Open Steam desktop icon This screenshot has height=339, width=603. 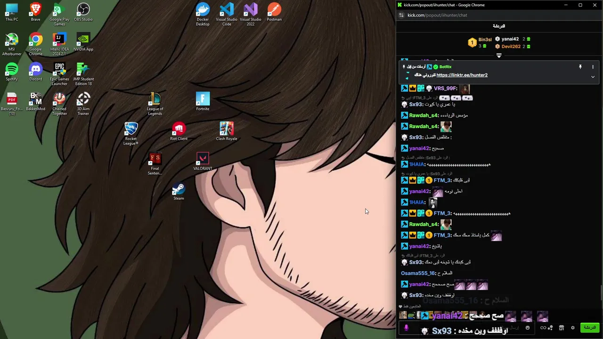pyautogui.click(x=179, y=191)
